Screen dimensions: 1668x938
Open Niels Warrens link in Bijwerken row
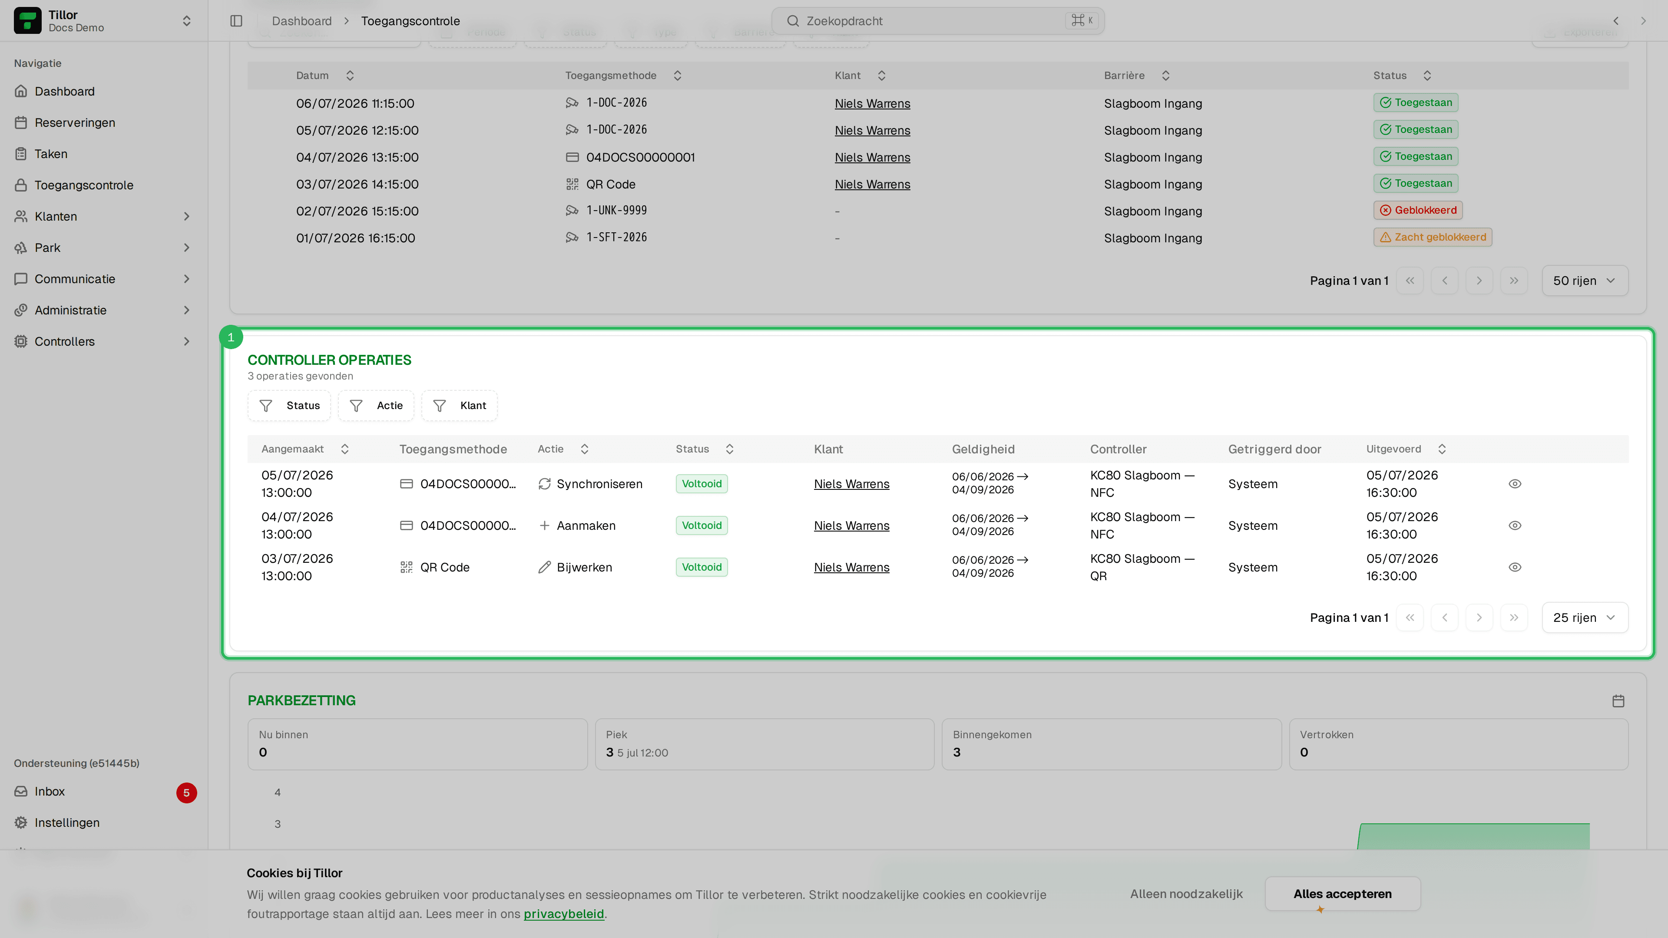coord(851,568)
